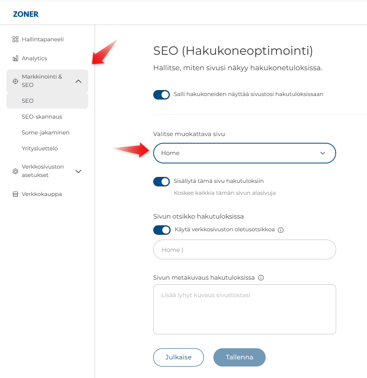Click the ZONER logo
Screen dimensions: 367x378
26,14
